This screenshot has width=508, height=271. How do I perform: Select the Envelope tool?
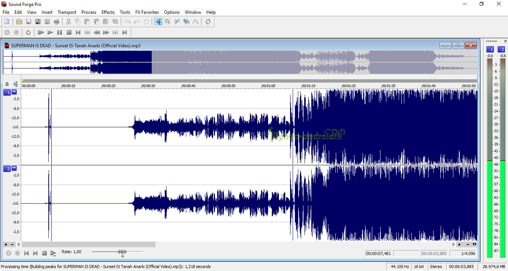(196, 22)
